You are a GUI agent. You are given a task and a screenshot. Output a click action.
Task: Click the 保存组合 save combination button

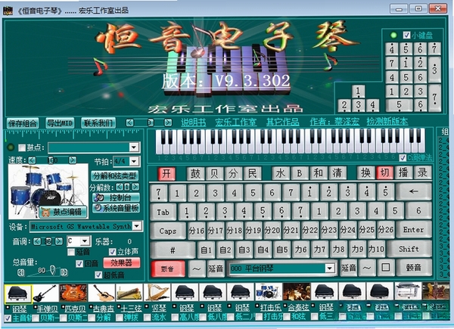point(23,123)
